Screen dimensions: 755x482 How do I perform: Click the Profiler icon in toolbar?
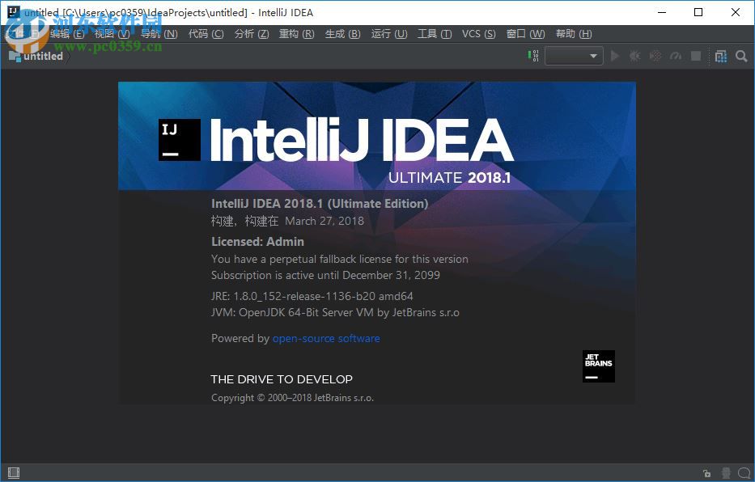click(x=676, y=56)
